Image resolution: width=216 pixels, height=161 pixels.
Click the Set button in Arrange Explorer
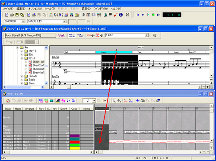[x=61, y=35]
